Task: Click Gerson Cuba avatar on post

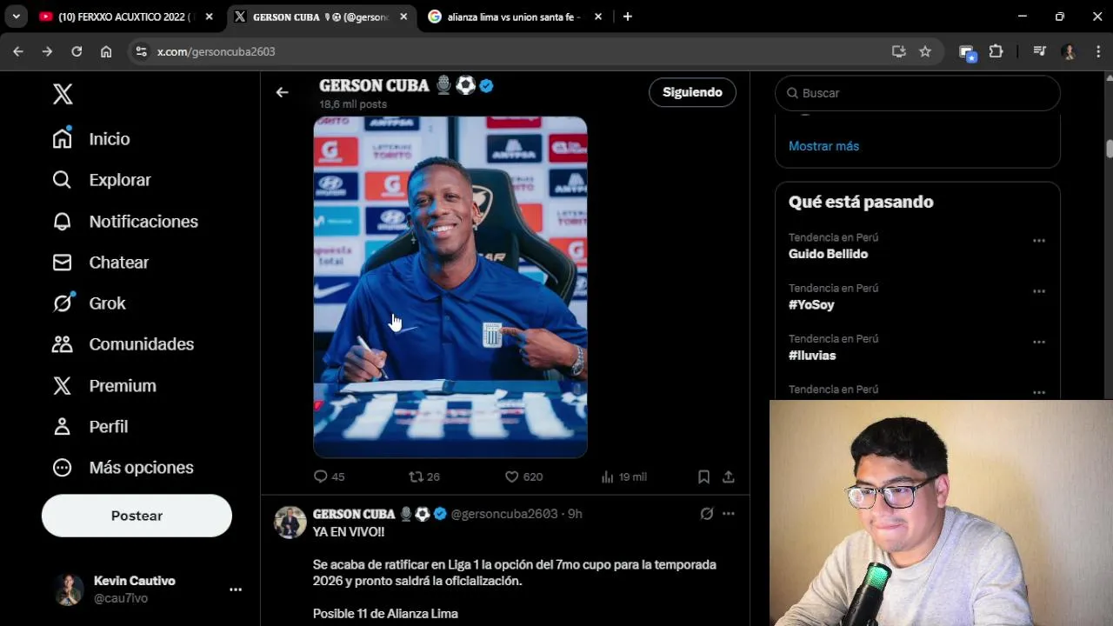Action: pos(290,523)
